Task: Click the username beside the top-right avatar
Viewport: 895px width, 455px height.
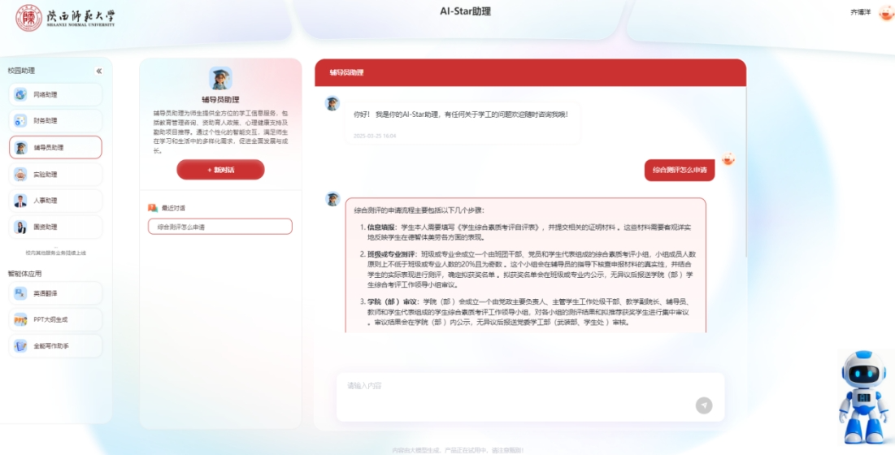Action: click(860, 12)
